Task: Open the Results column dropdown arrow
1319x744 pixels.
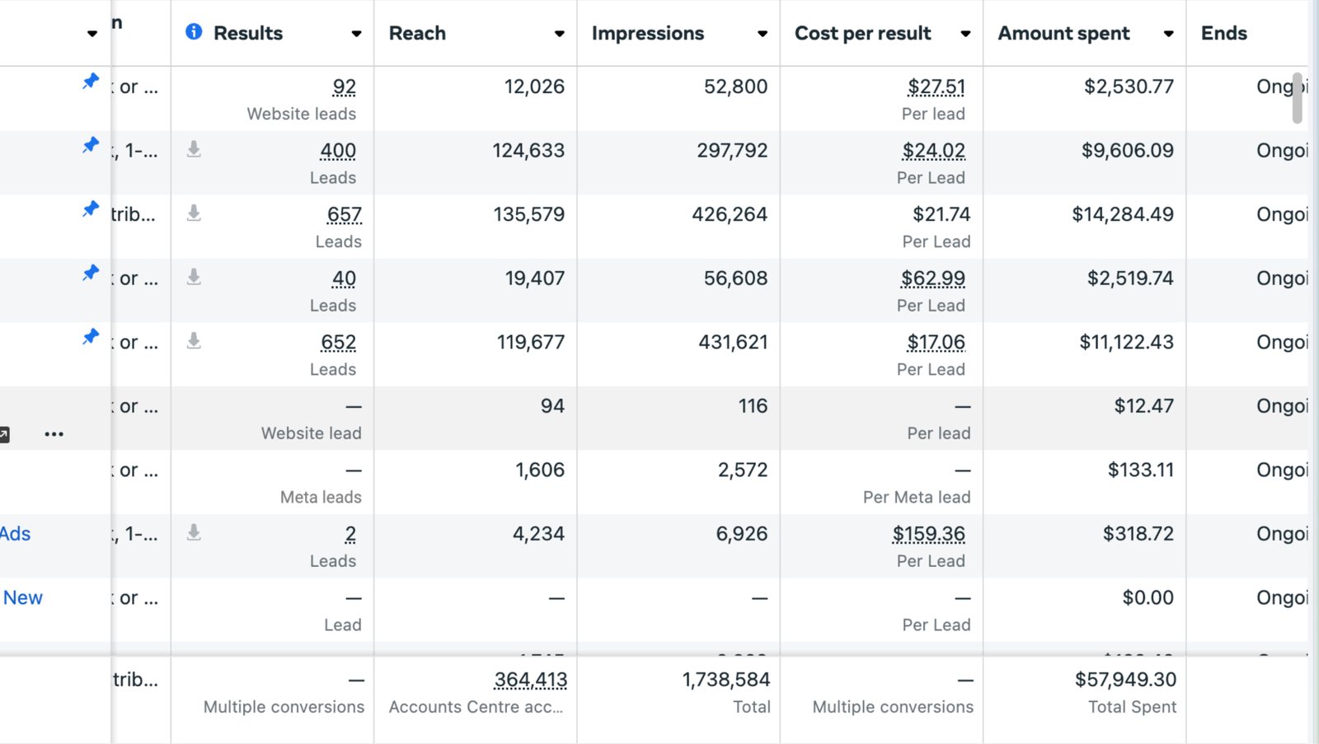Action: [356, 34]
